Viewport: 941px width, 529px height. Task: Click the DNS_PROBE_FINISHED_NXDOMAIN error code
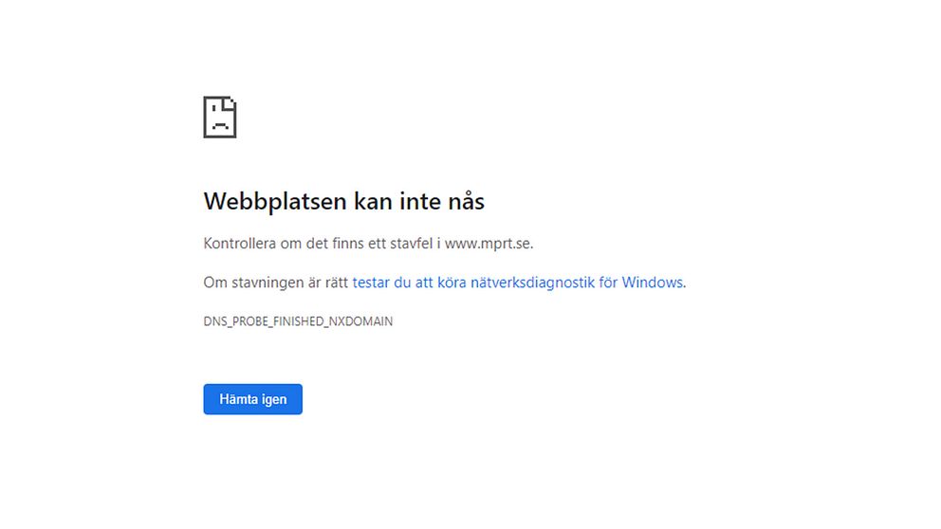click(x=298, y=321)
